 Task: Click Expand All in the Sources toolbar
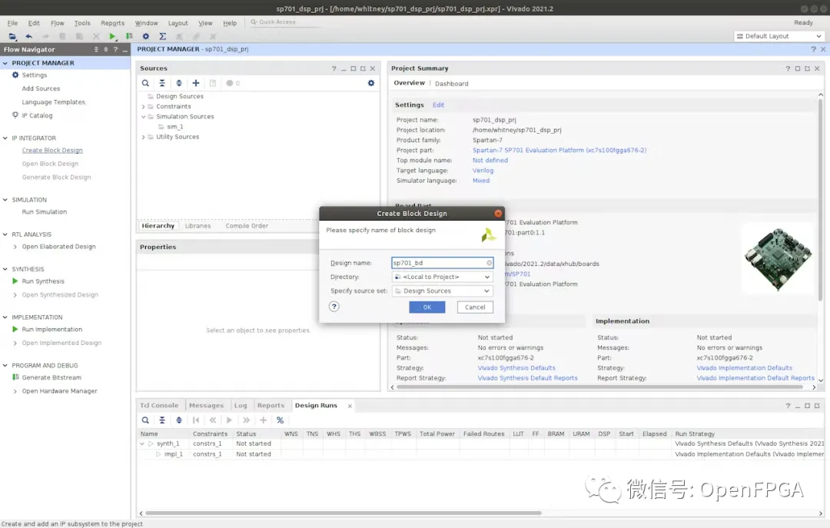179,83
